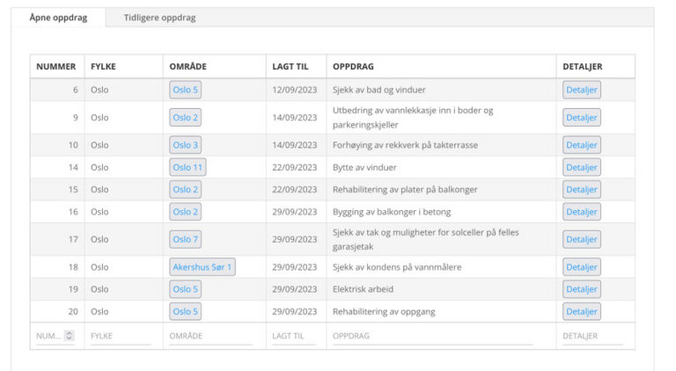Image resolution: width=676 pixels, height=371 pixels.
Task: Open Detaljer for assignment number 6
Action: click(581, 90)
